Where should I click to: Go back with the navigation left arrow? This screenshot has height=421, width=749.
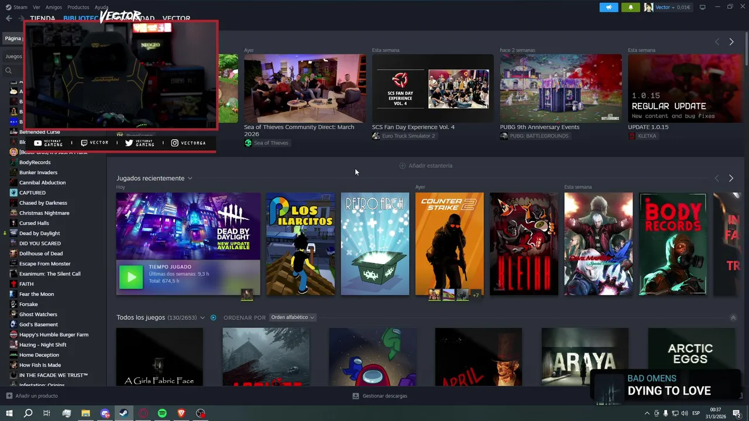coord(9,18)
